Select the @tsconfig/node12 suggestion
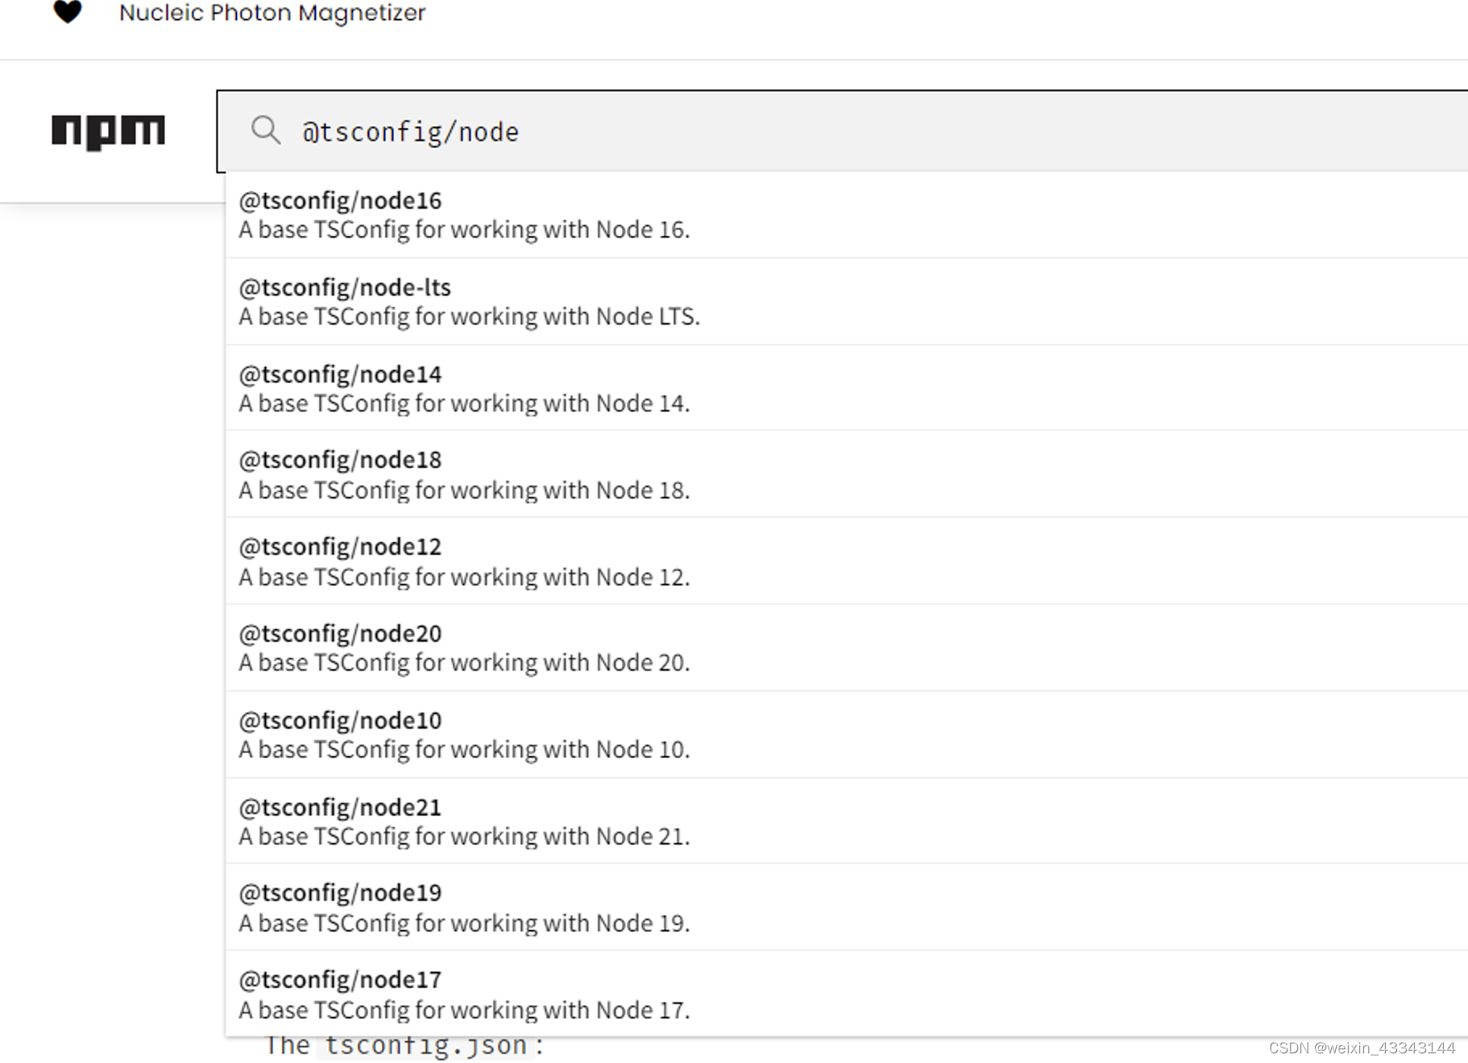 point(847,561)
